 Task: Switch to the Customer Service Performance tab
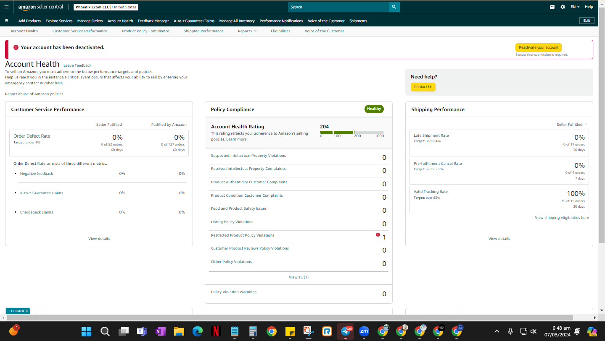pyautogui.click(x=80, y=31)
